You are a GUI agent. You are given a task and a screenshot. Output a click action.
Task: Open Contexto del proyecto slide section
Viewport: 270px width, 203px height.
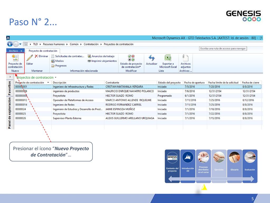(172, 166)
